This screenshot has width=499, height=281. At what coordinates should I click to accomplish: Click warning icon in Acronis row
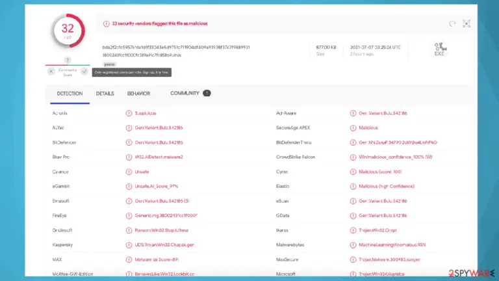[129, 113]
